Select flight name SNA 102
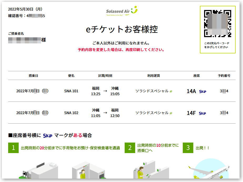 (x=71, y=113)
